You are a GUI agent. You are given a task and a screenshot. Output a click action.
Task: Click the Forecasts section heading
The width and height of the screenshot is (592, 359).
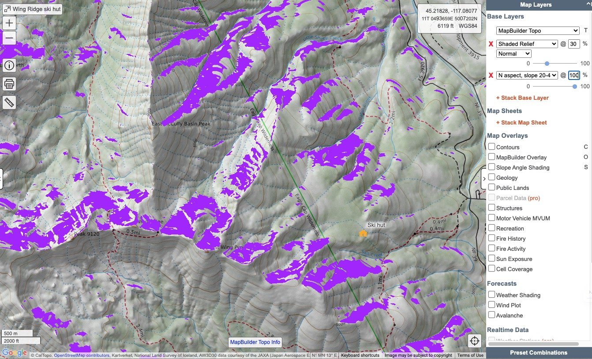click(502, 283)
